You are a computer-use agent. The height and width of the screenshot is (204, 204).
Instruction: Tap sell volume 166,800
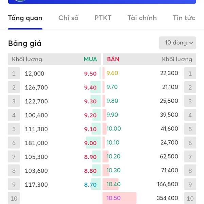click(168, 184)
